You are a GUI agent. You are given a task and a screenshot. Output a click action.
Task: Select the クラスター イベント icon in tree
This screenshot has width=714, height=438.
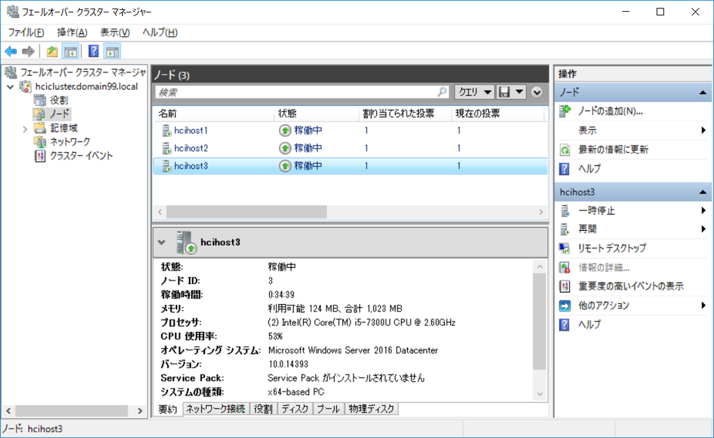click(40, 156)
